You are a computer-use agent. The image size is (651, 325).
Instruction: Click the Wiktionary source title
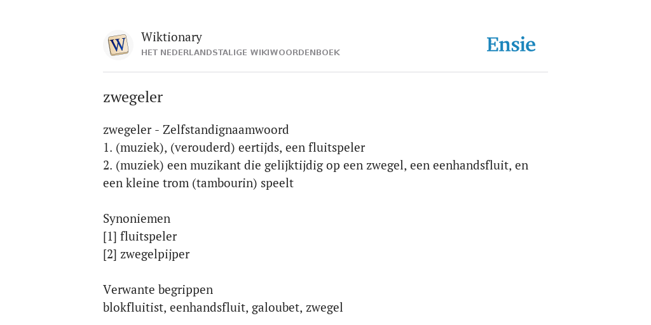(x=172, y=37)
